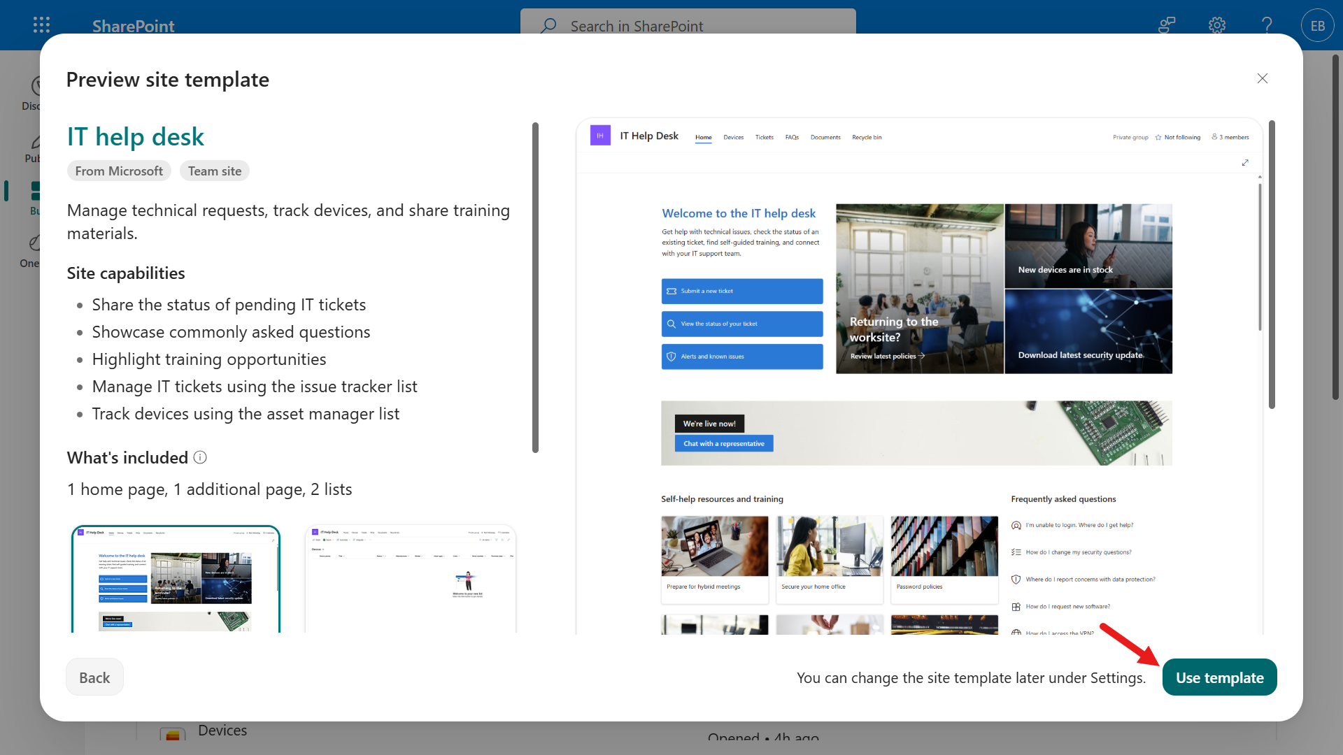
Task: Go Back to template list
Action: tap(94, 677)
